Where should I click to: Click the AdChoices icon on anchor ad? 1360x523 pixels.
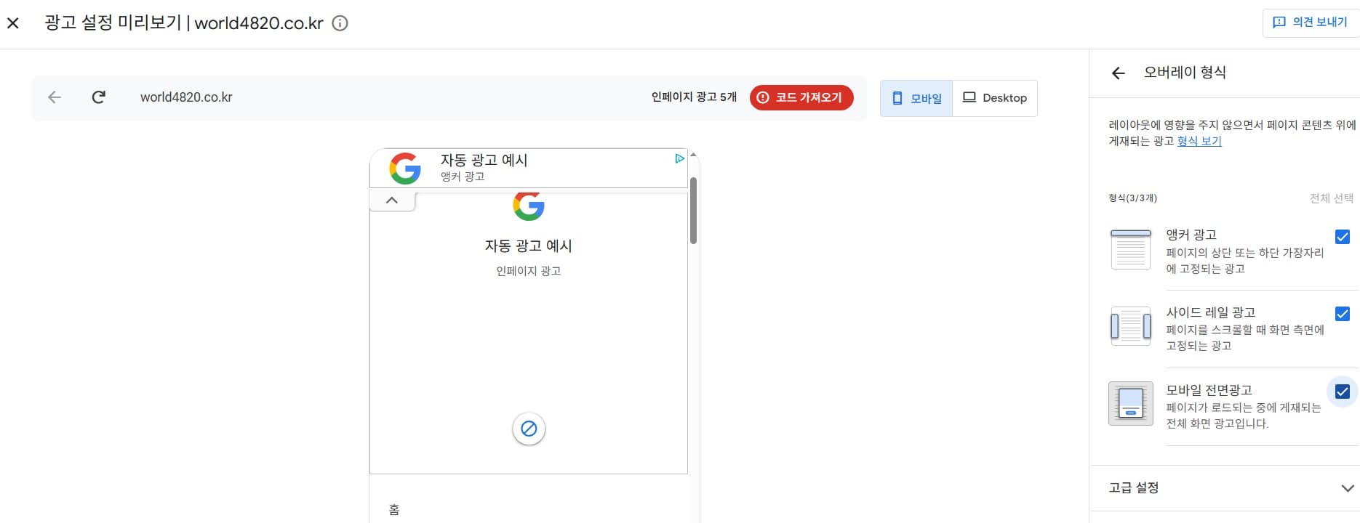point(679,158)
